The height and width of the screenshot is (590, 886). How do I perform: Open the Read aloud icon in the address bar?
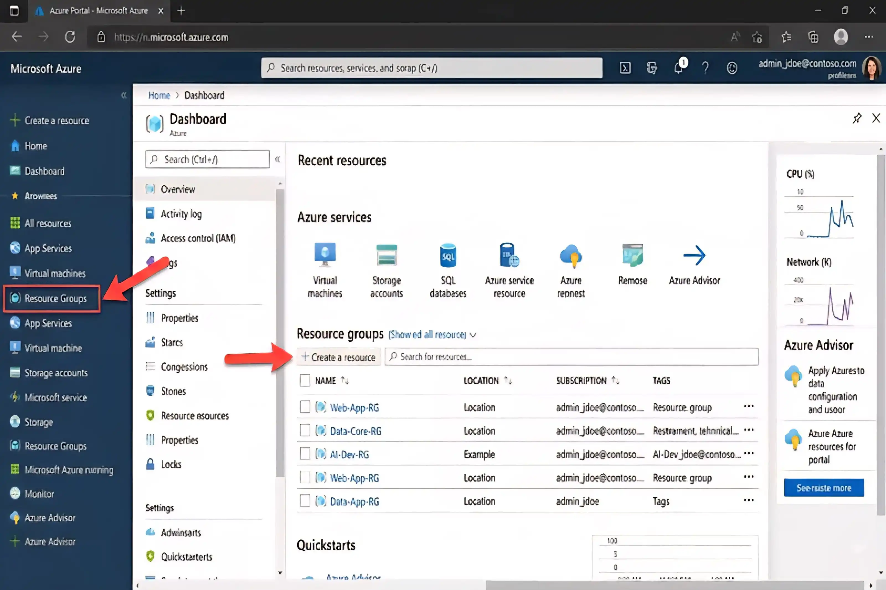735,37
